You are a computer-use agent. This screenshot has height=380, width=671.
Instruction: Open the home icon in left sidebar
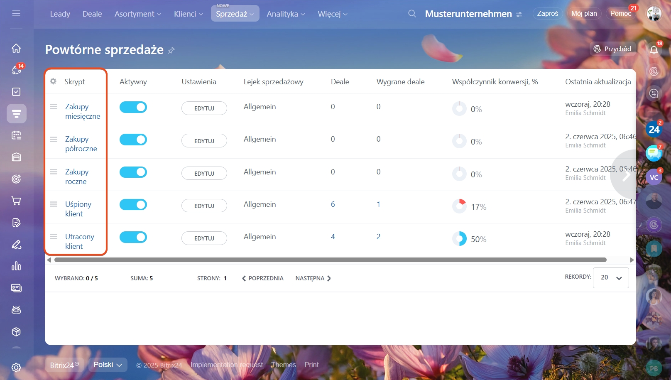pyautogui.click(x=16, y=48)
